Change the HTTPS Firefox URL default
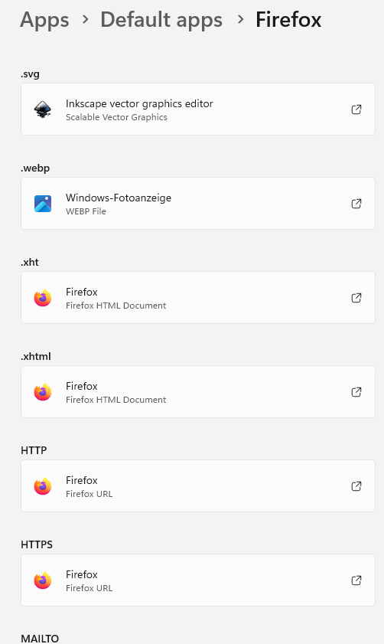 tap(198, 580)
